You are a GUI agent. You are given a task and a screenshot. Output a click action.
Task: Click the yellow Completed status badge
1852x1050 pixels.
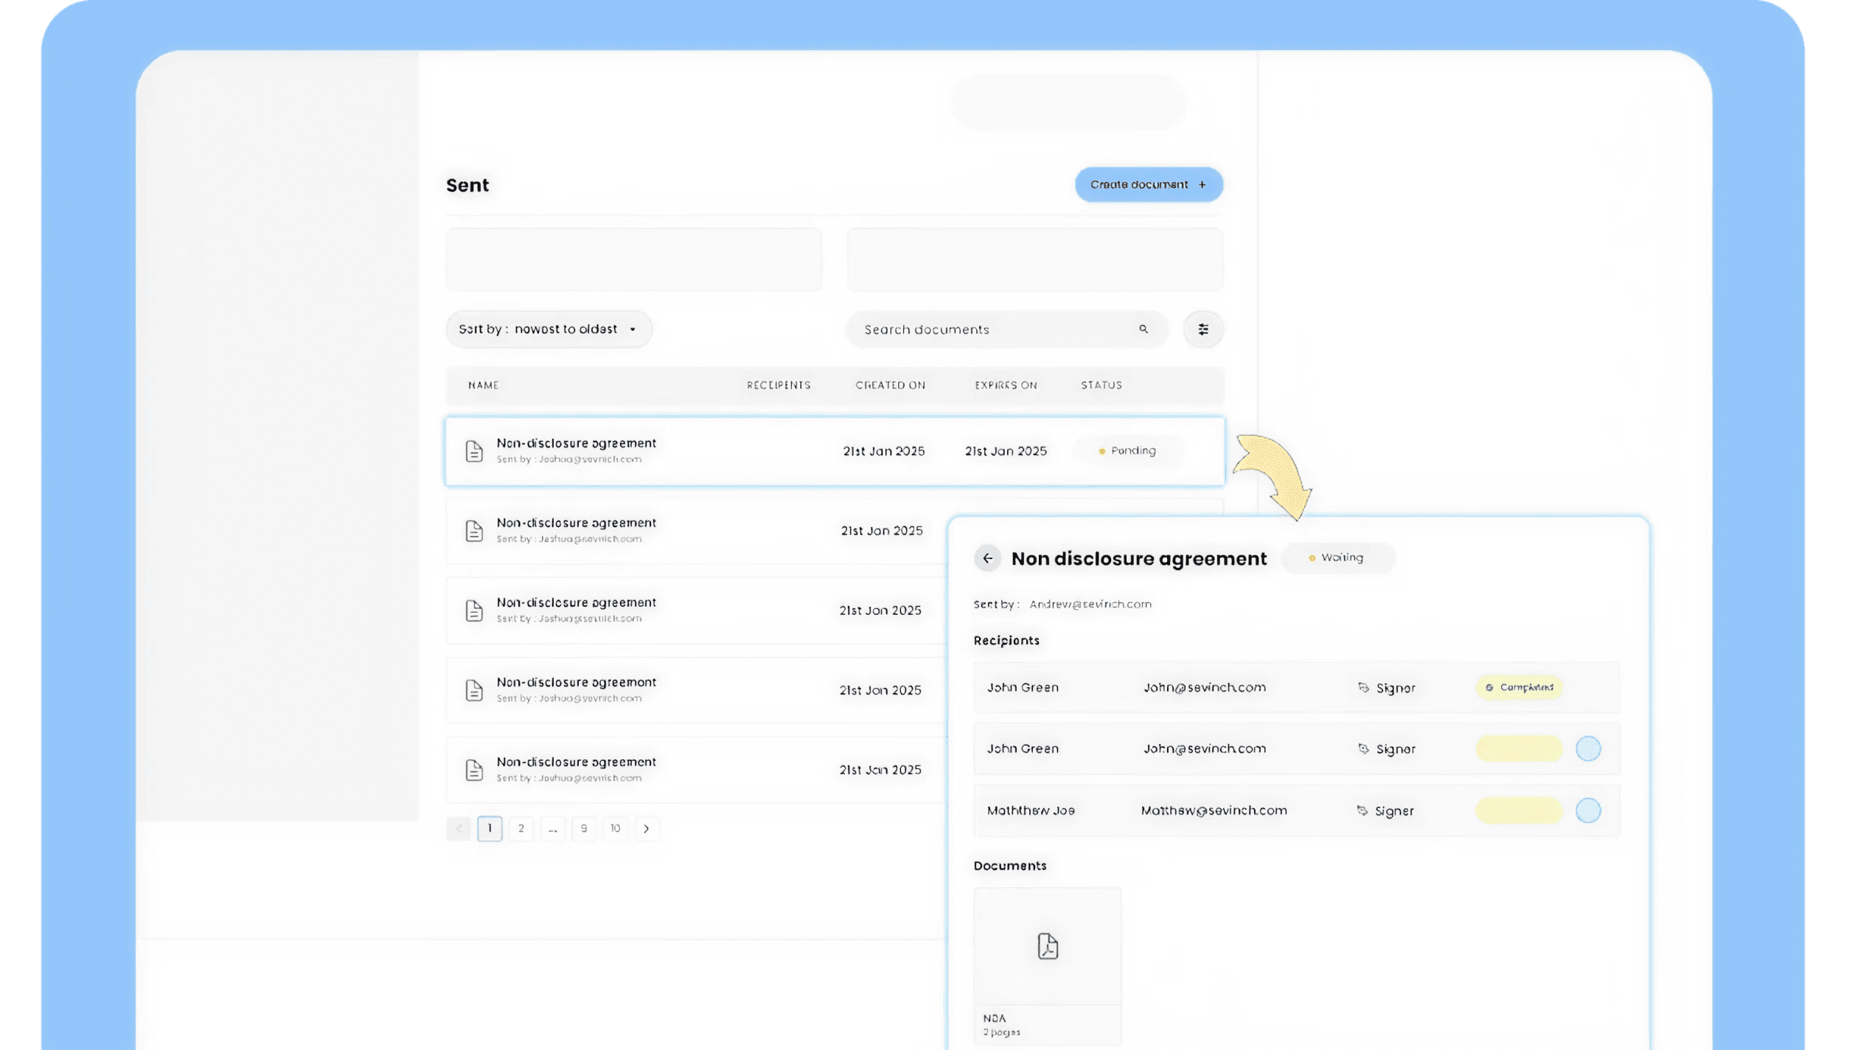(x=1518, y=687)
